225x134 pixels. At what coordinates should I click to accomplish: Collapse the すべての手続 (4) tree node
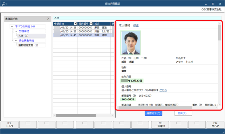point(12,27)
